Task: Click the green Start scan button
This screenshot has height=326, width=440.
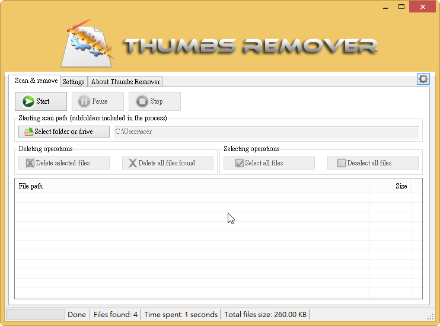Action: (41, 101)
